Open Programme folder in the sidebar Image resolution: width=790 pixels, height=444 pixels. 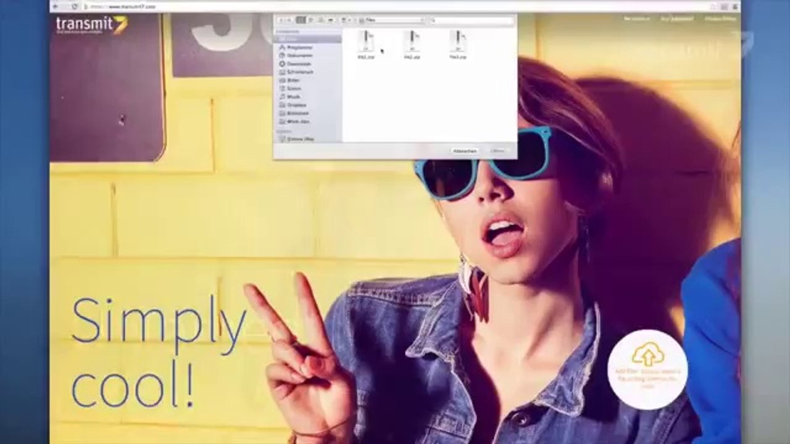(300, 47)
